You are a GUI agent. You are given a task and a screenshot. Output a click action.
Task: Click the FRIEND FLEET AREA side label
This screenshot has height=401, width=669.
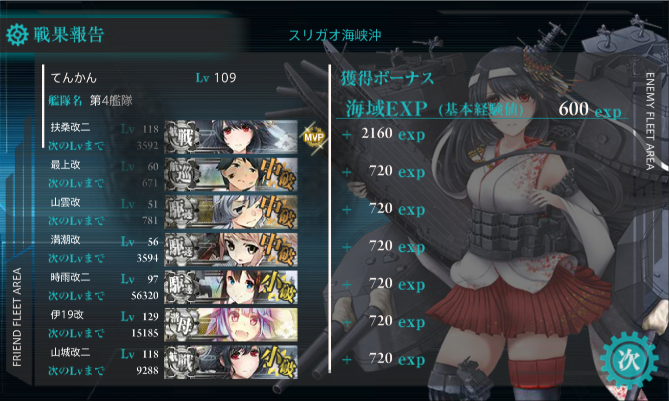17,317
